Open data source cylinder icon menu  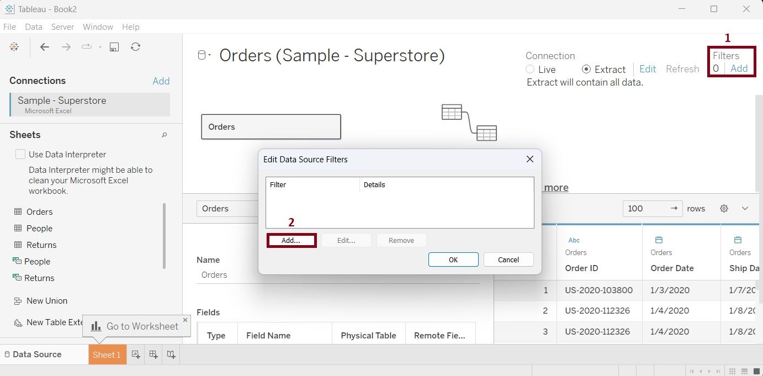(x=204, y=55)
